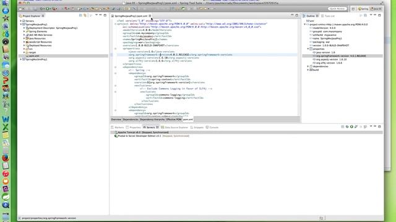This screenshot has height=222, width=396.
Task: Collapse the project node in Outline
Action: [x=304, y=25]
